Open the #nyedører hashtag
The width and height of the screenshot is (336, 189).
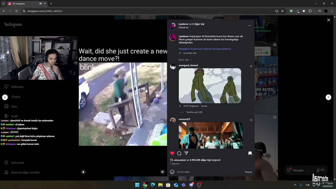click(x=184, y=49)
